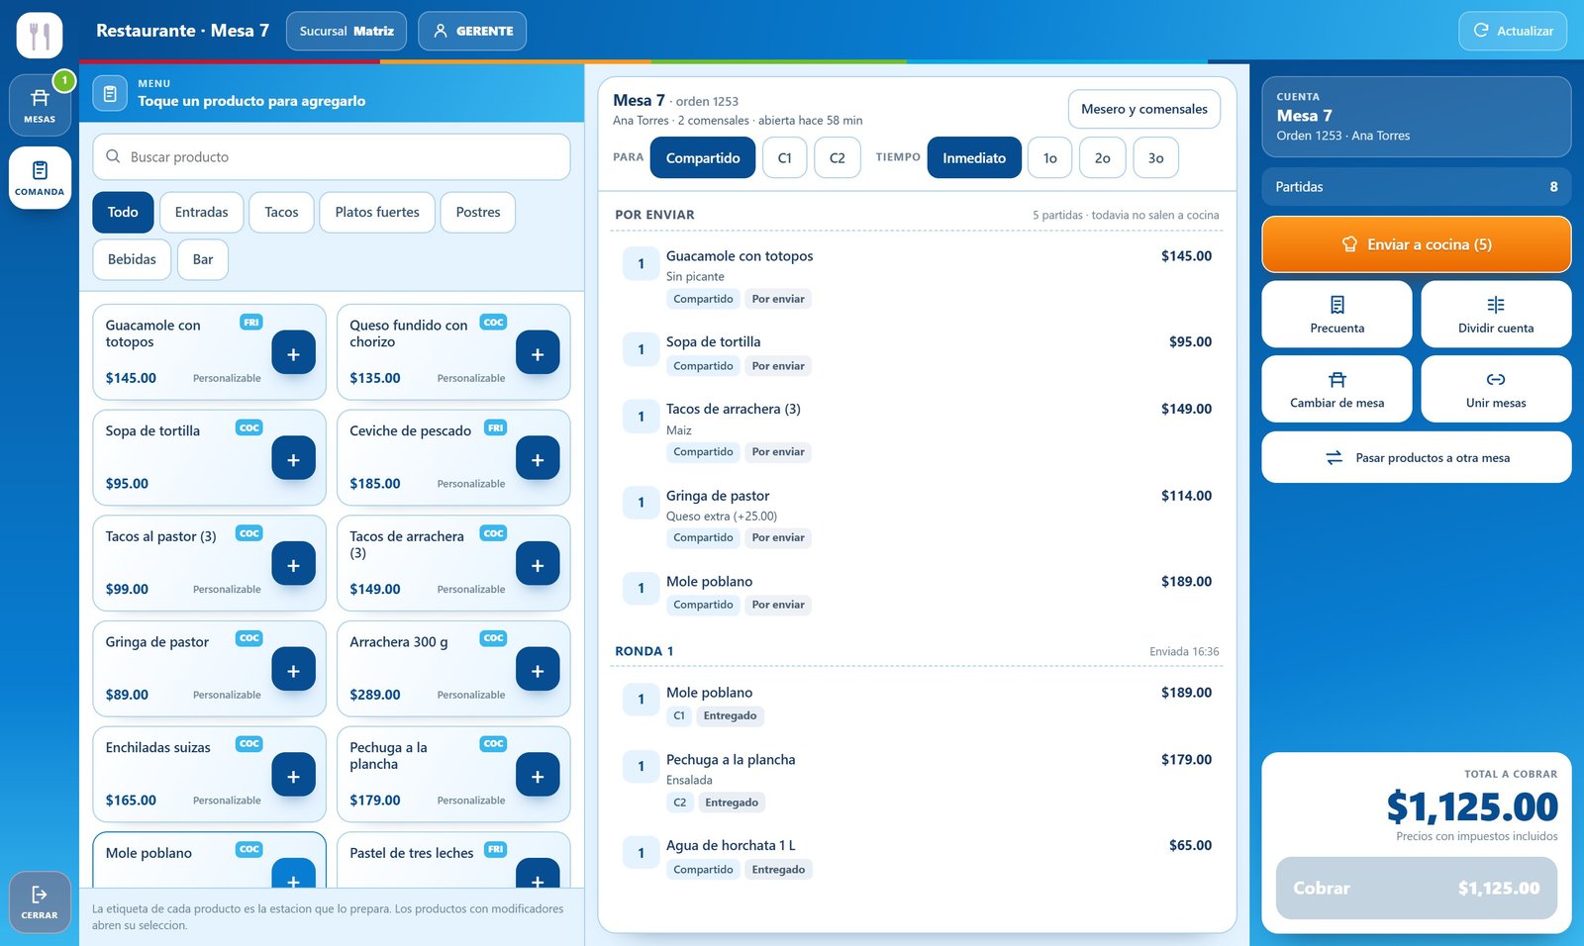Open the Mesas section in sidebar
The height and width of the screenshot is (946, 1584).
[40, 105]
